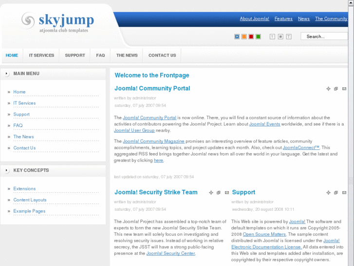Image resolution: width=354 pixels, height=266 pixels.
Task: Follow the Joomla! User Group link
Action: click(134, 130)
